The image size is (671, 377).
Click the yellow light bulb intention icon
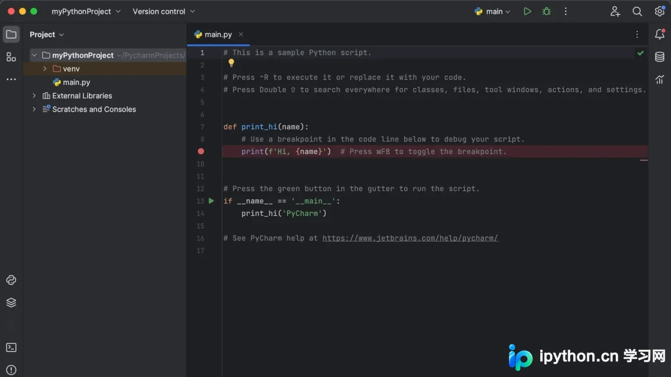click(x=231, y=63)
